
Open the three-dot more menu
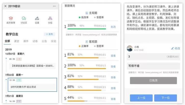[54, 6]
